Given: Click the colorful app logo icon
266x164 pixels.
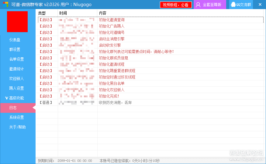Looking at the screenshot, I should (5, 5).
